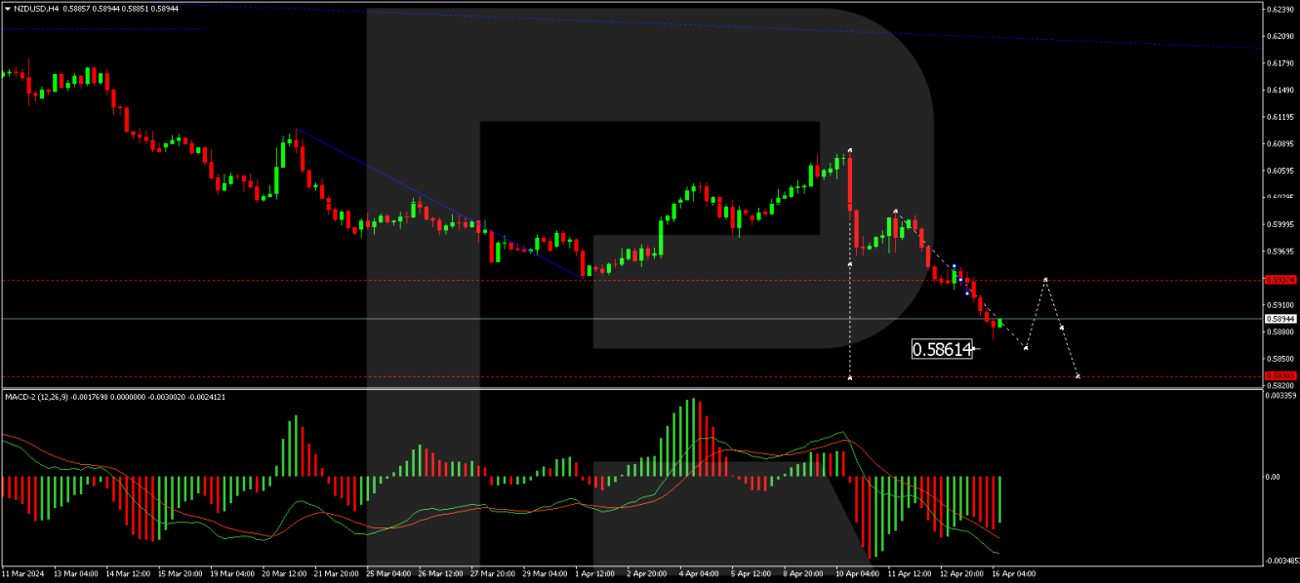Click arrow marker at the projected 0.59374 peak
The width and height of the screenshot is (1300, 583).
click(x=1045, y=280)
